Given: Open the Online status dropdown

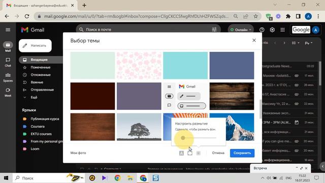Looking at the screenshot, I should coord(241,29).
